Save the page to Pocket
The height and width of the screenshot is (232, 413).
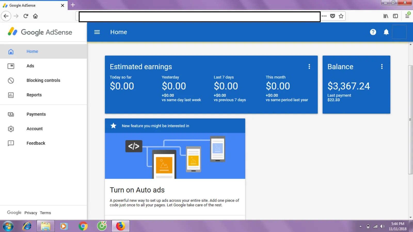(x=333, y=16)
